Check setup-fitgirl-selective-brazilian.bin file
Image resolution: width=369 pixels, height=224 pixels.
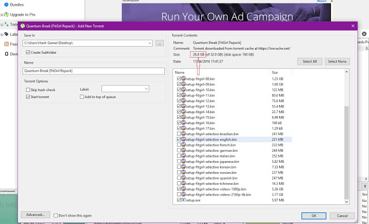[179, 134]
